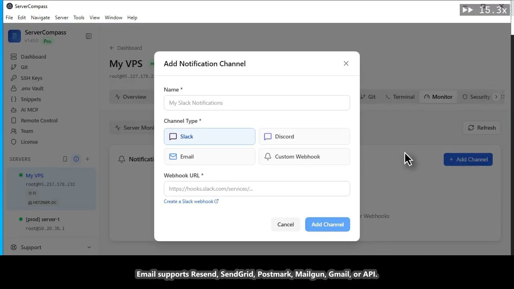Image resolution: width=514 pixels, height=289 pixels.
Task: Click the Pro badge
Action: (47, 41)
